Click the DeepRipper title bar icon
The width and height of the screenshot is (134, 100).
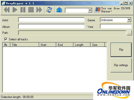[x=4, y=4]
